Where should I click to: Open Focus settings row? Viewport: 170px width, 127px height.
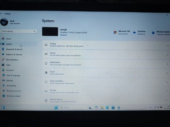coord(106,73)
